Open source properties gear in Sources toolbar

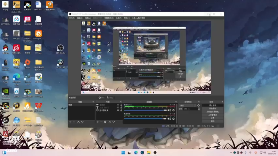point(105,122)
